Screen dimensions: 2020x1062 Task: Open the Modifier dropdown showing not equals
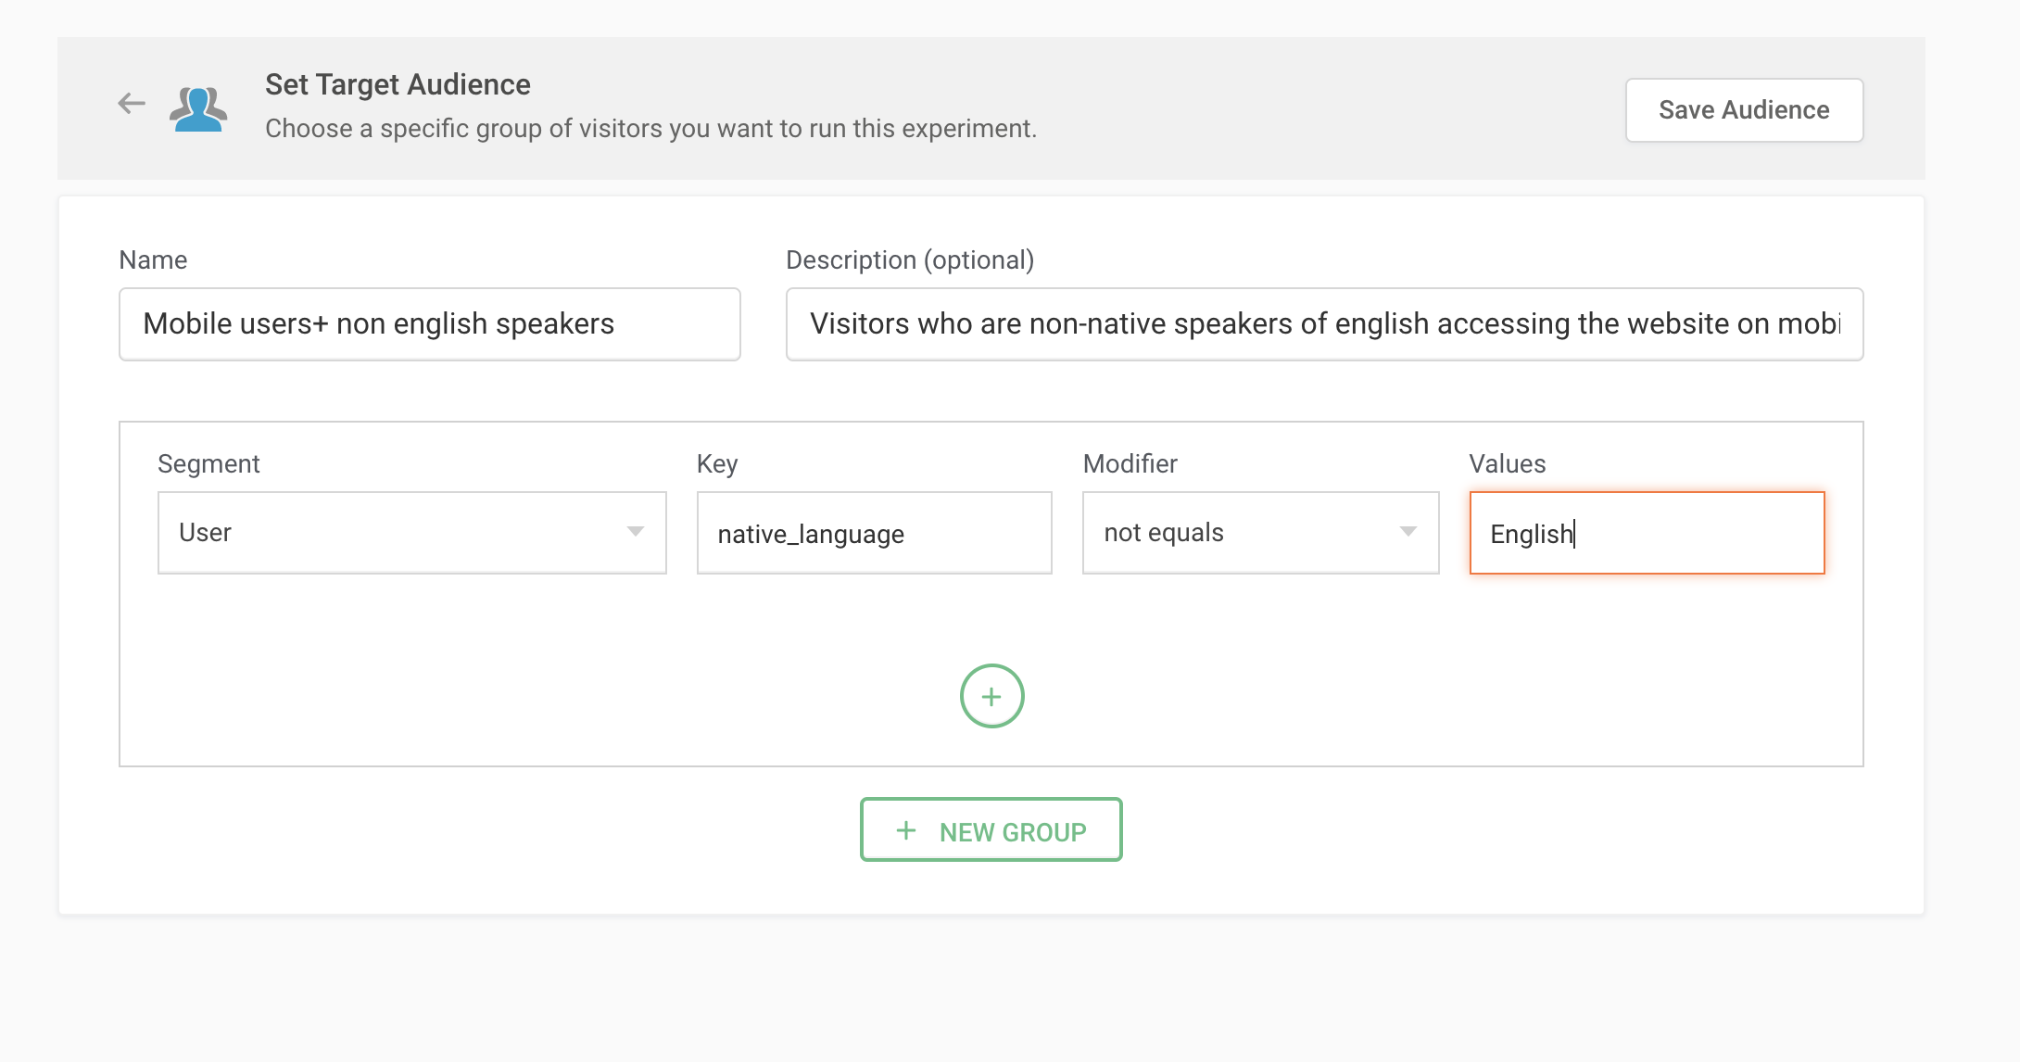pyautogui.click(x=1259, y=533)
